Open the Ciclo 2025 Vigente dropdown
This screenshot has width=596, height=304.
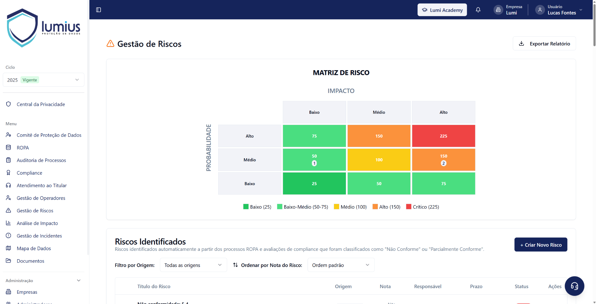coord(43,80)
